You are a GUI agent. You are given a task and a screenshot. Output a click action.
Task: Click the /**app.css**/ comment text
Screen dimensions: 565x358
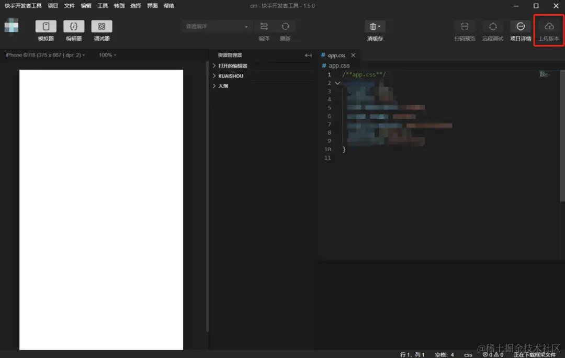point(364,75)
